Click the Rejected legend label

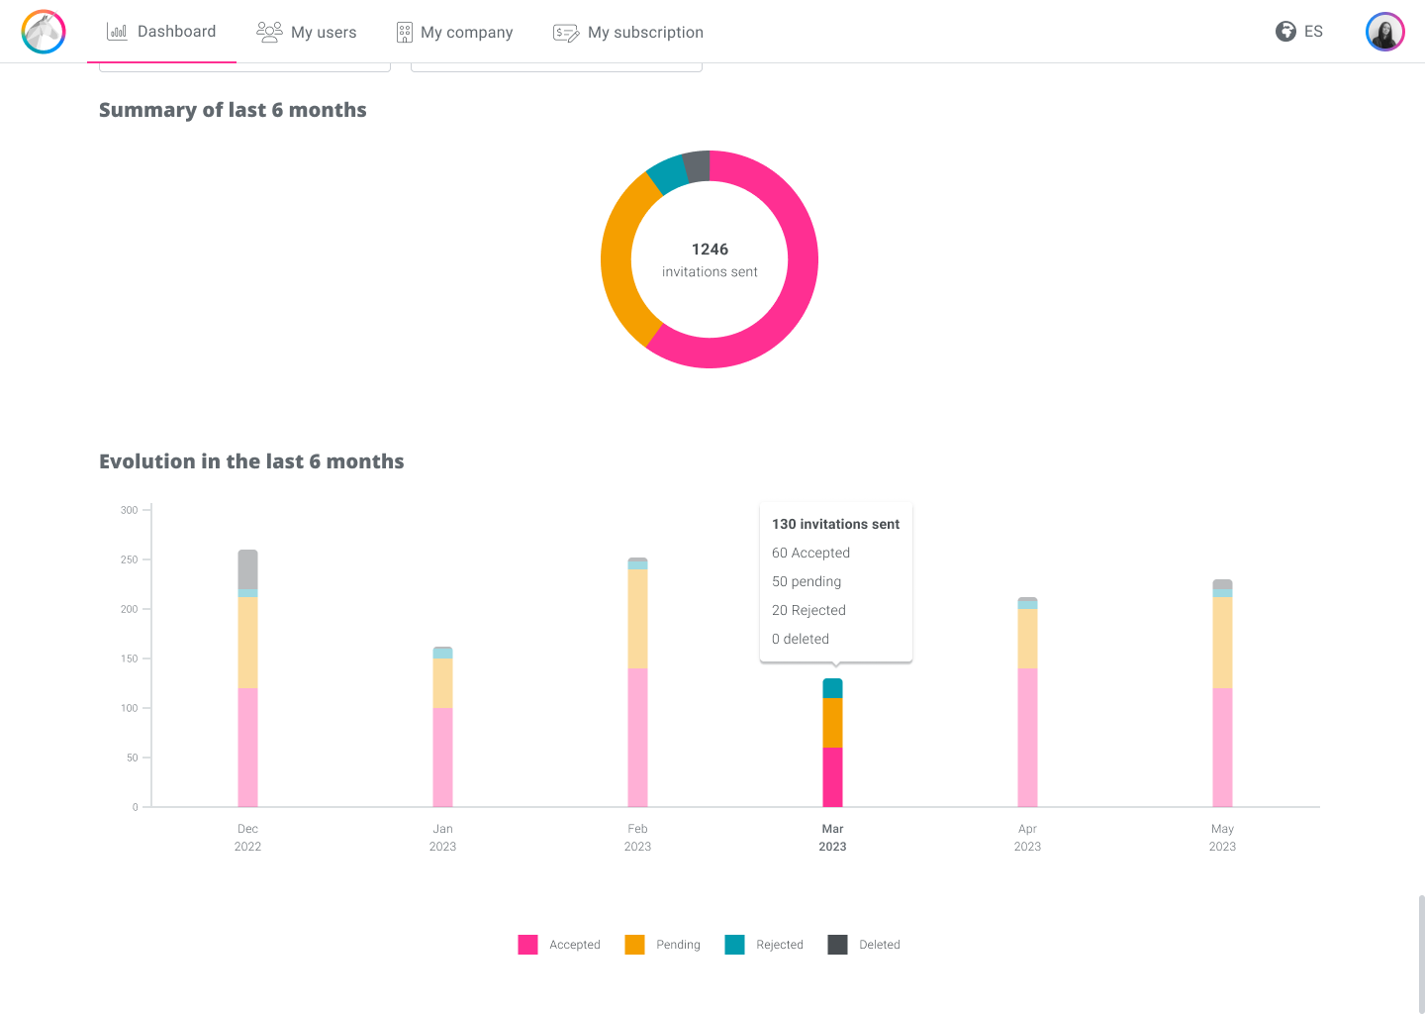(x=780, y=945)
